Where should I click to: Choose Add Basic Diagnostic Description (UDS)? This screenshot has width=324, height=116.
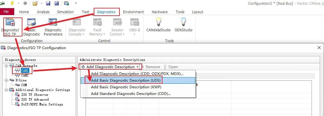pos(138,80)
